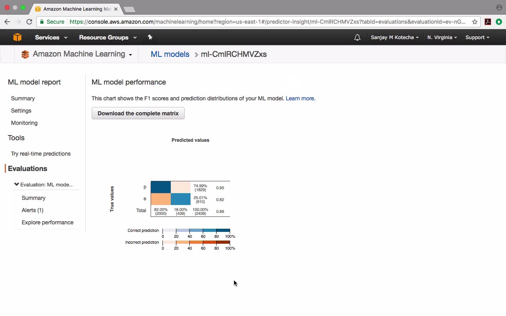Click the 25.01% (610) cell
This screenshot has height=316, width=506.
tap(200, 200)
